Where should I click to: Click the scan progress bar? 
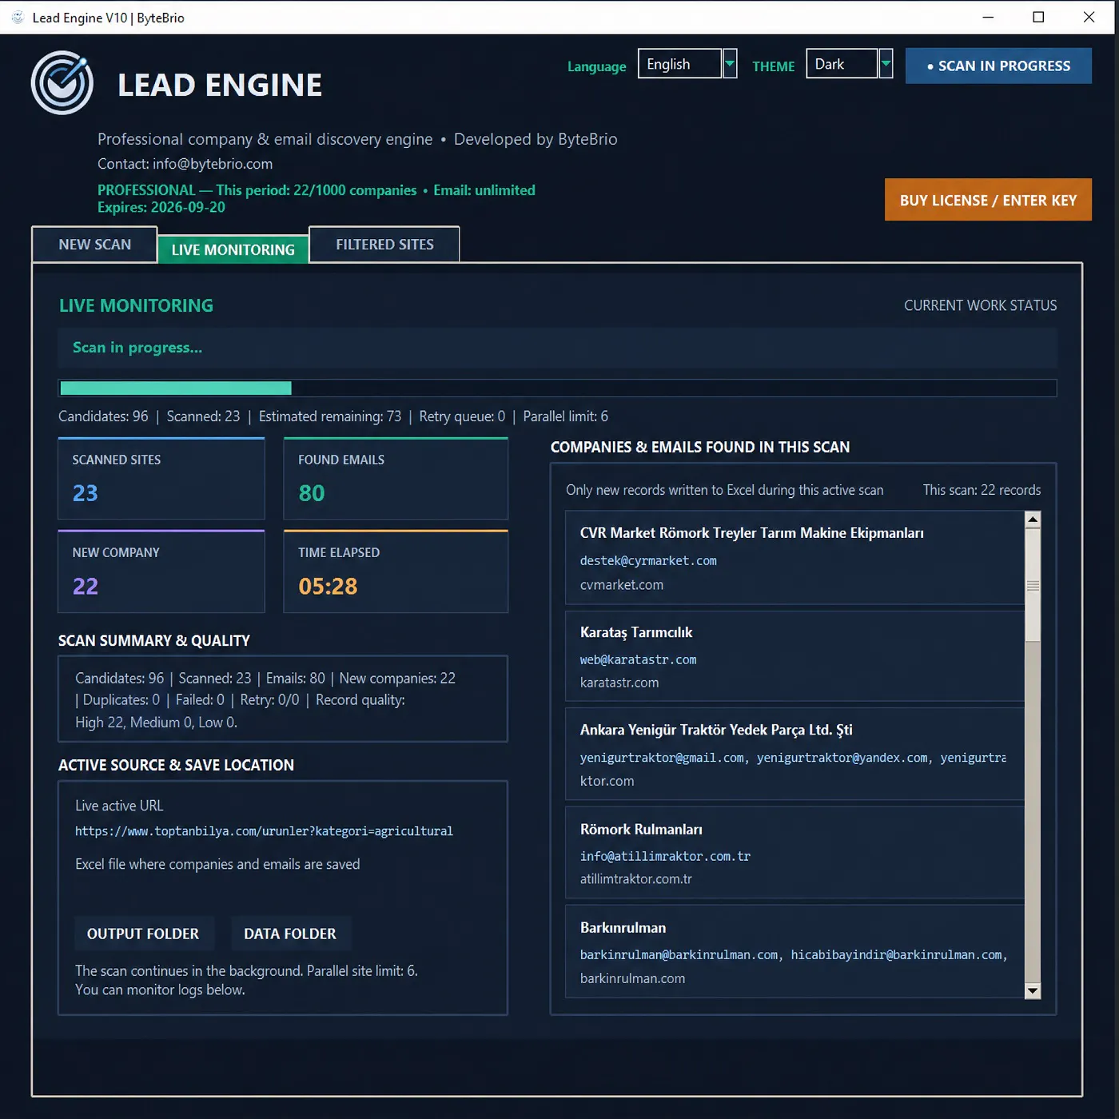click(x=557, y=388)
